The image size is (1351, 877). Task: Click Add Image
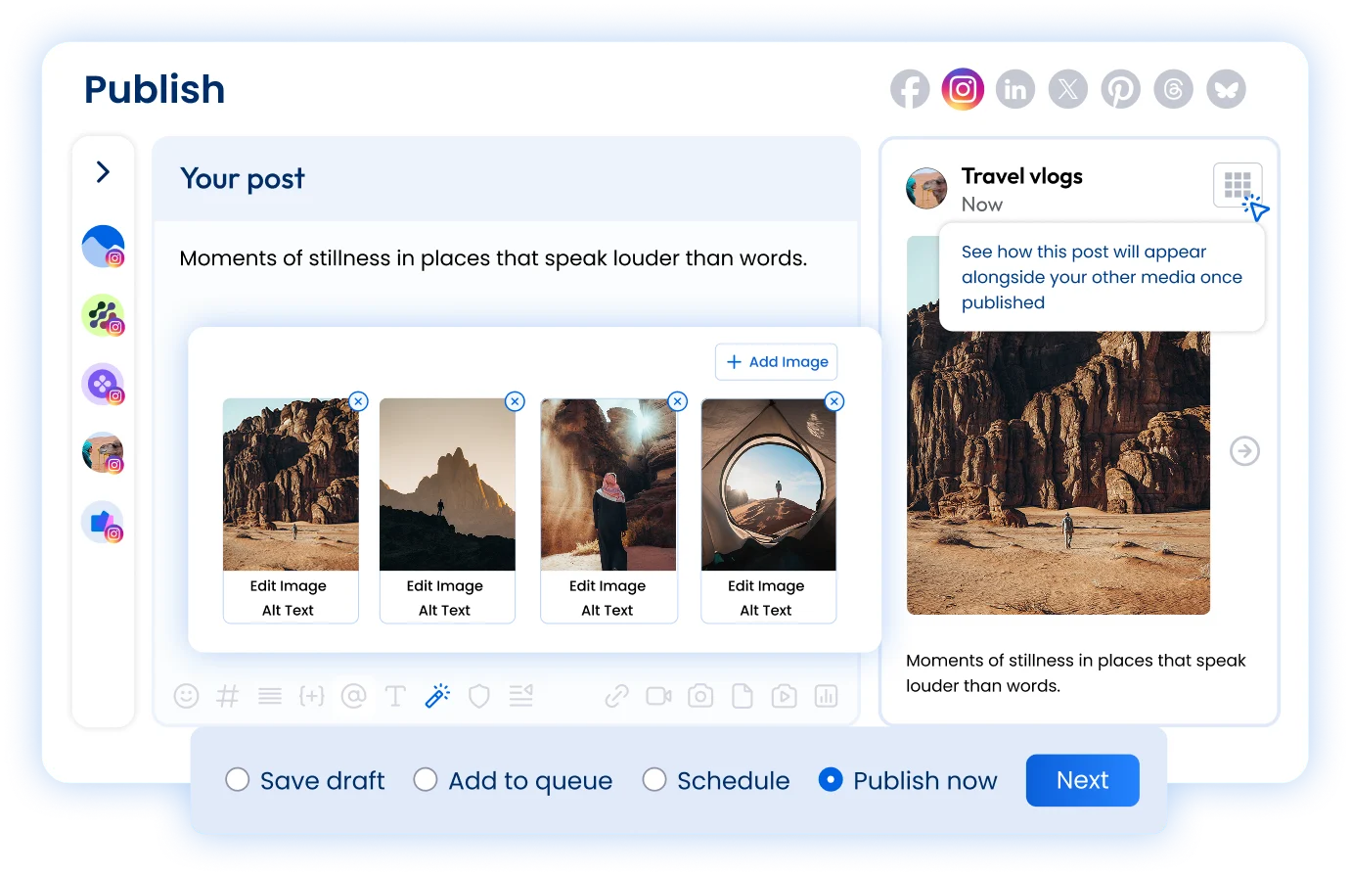point(776,361)
